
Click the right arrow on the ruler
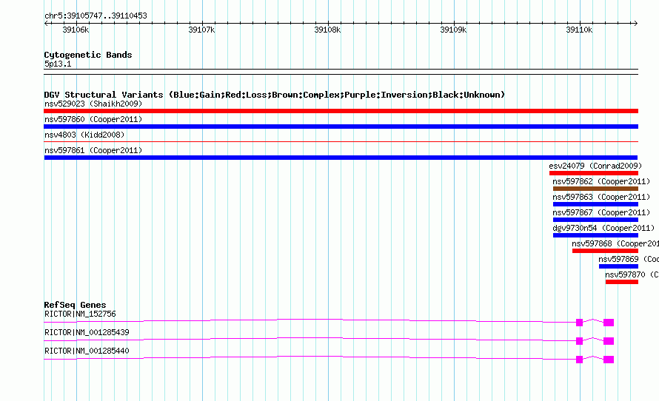[636, 23]
